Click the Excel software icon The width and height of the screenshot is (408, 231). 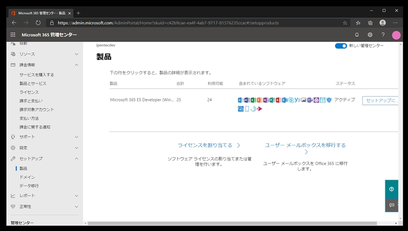pyautogui.click(x=253, y=100)
